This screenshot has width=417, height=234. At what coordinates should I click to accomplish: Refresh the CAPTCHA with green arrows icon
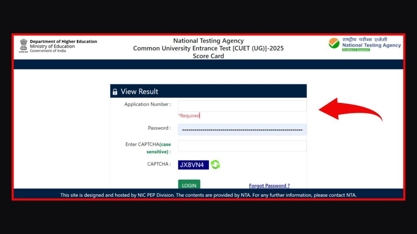coord(215,165)
